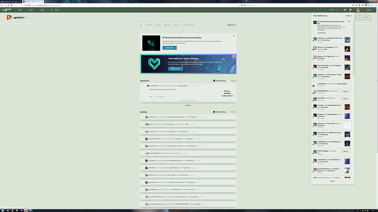This screenshot has width=378, height=212.
Task: Watch back the FaAsTpHoOnM user
Action: tap(345, 92)
